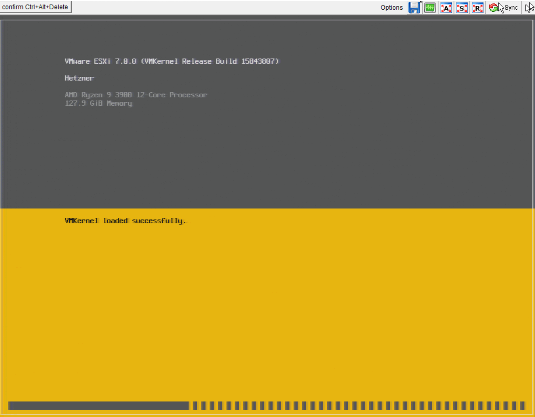Click the 'R' scaling icon

pyautogui.click(x=478, y=8)
